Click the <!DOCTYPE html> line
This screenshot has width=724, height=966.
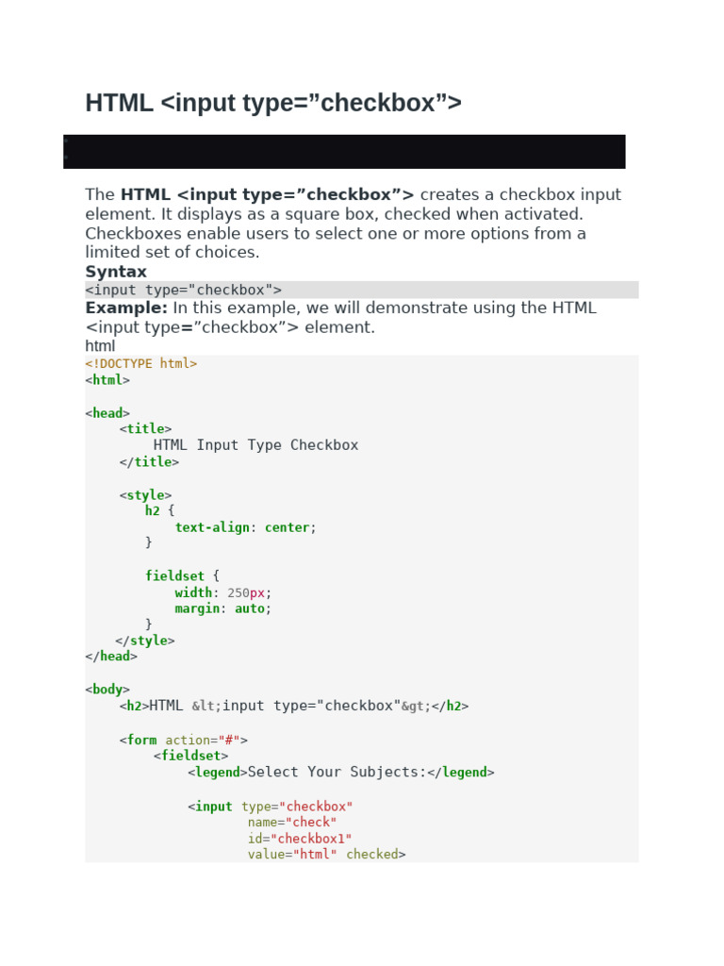(x=141, y=363)
